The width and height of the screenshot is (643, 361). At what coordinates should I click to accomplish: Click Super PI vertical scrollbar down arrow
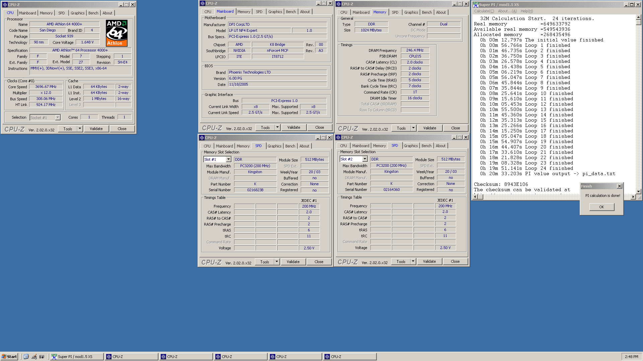tap(639, 192)
